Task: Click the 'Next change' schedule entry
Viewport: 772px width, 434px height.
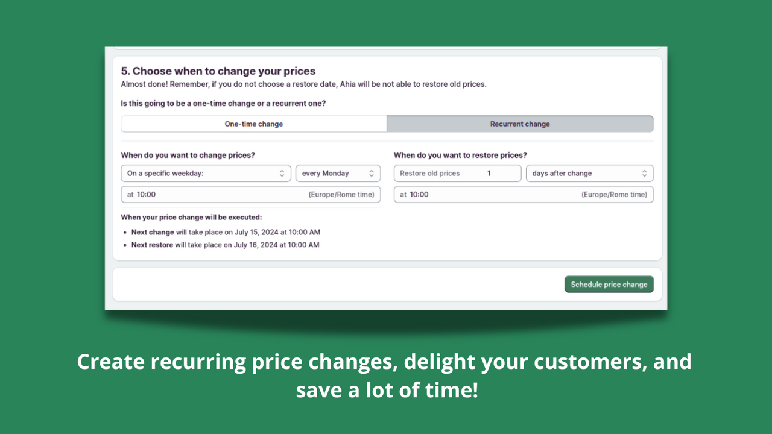Action: pos(224,232)
